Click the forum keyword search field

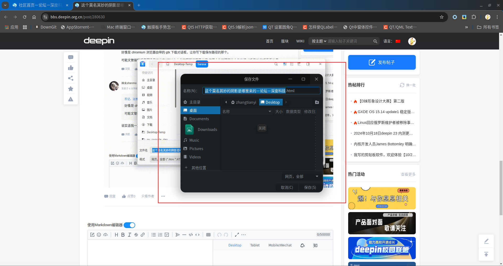349,41
